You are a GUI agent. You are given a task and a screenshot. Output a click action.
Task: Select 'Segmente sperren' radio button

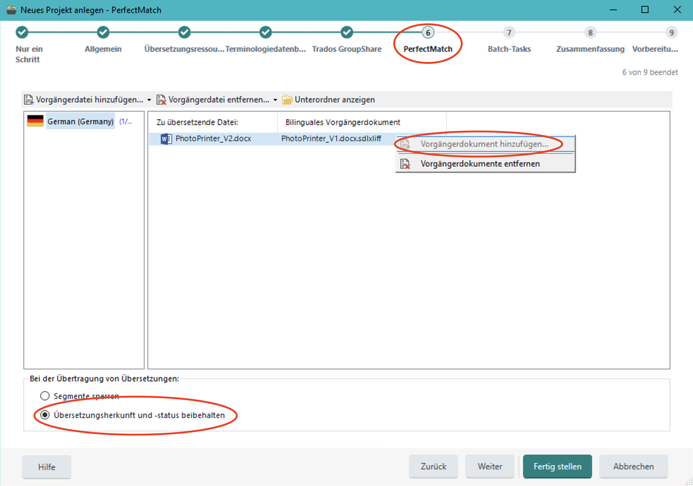point(45,396)
